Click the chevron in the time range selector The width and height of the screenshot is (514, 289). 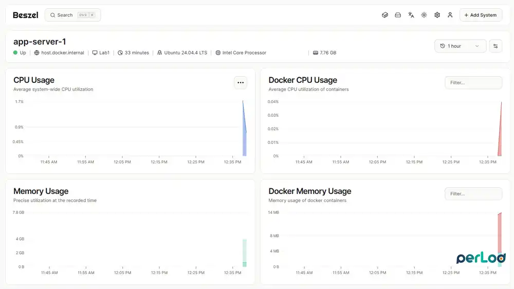[x=477, y=46]
